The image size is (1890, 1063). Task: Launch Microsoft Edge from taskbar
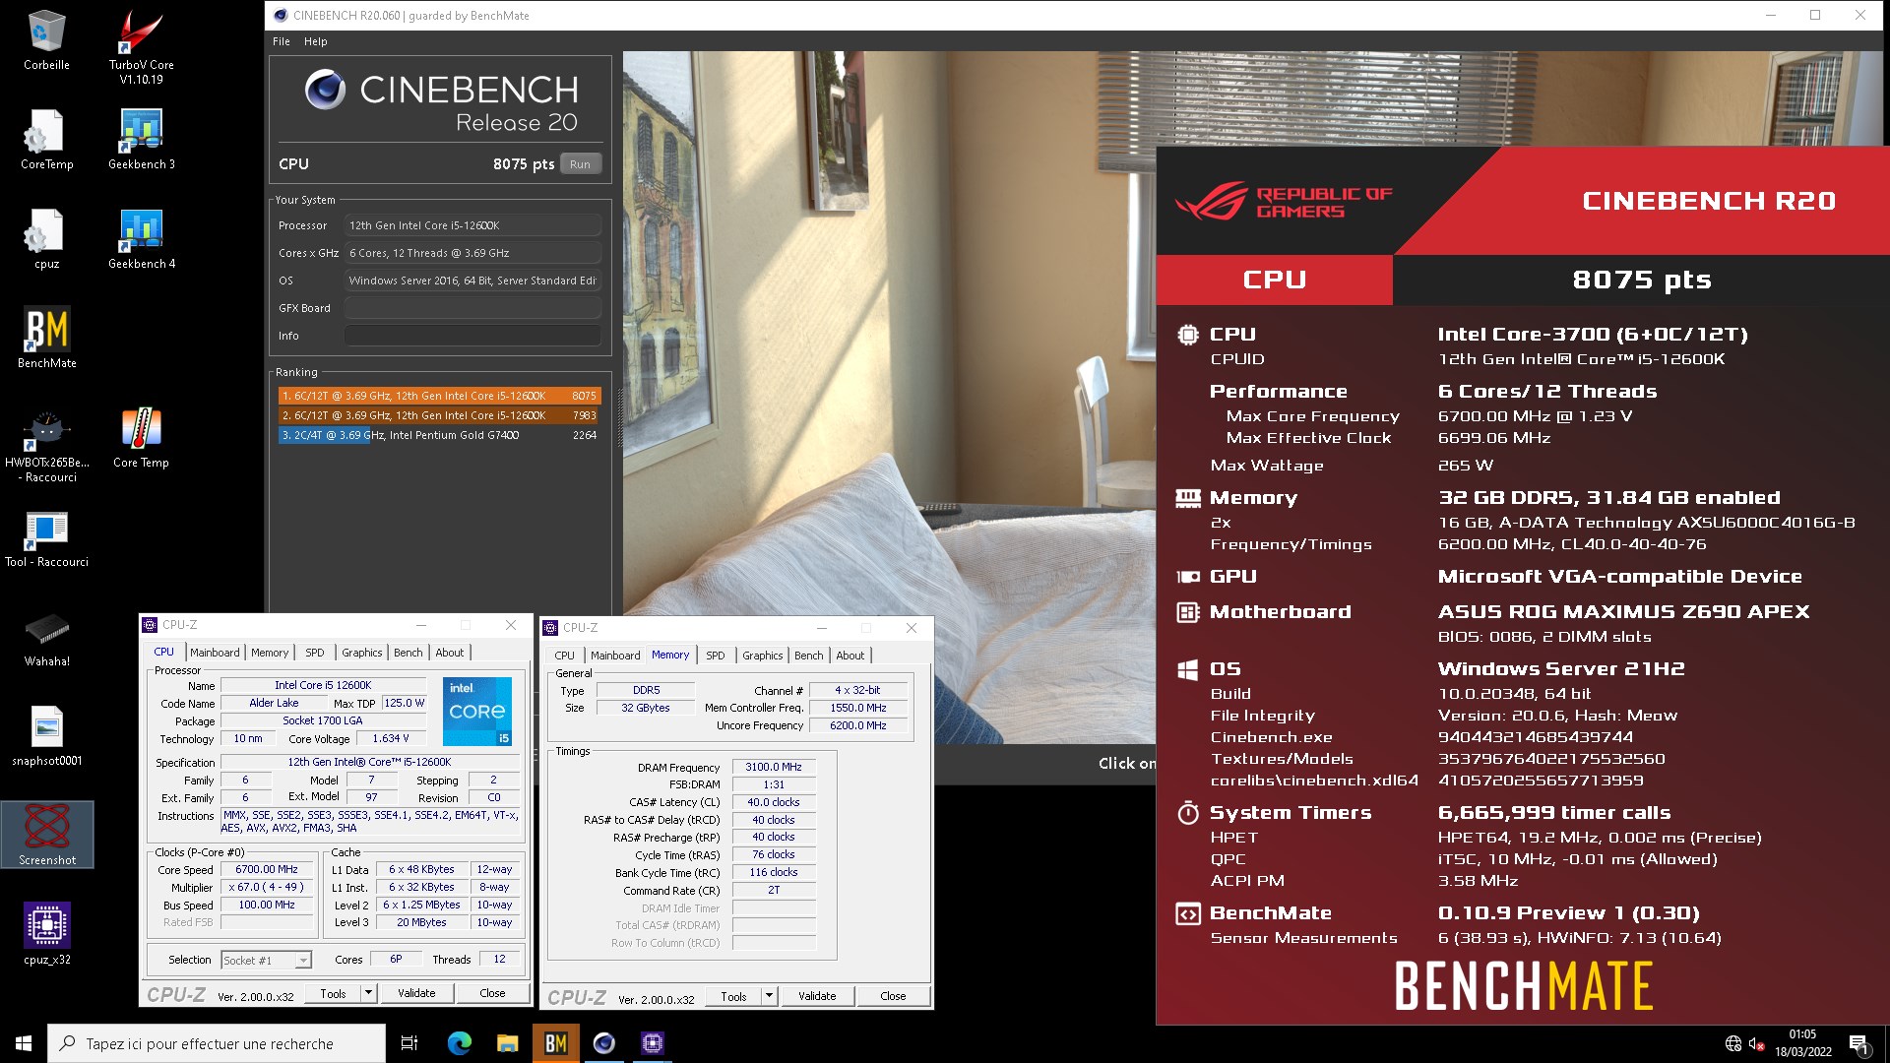459,1043
